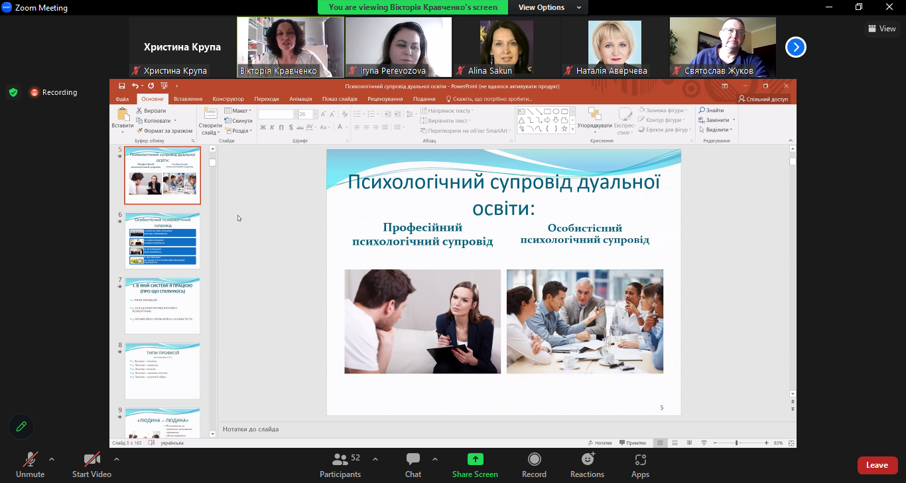The height and width of the screenshot is (483, 906).
Task: Click the red Leave button
Action: 877,465
